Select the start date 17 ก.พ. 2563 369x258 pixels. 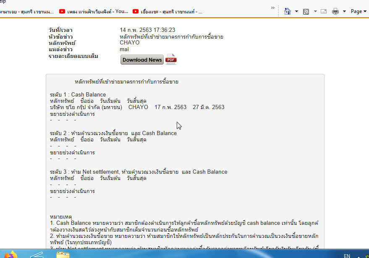[x=170, y=107]
